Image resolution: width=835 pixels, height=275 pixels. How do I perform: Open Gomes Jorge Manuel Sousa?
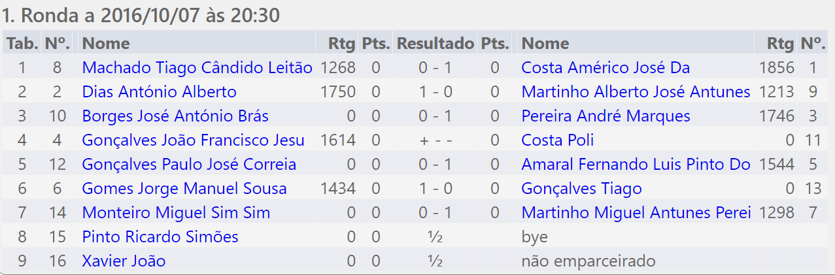pos(184,189)
